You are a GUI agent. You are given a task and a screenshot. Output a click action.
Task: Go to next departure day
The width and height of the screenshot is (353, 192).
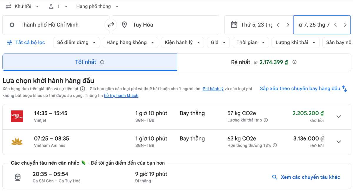(x=288, y=25)
